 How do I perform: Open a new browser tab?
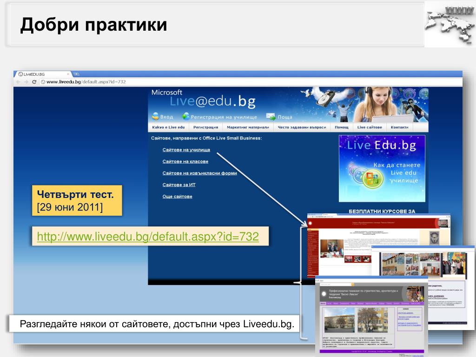pos(77,74)
